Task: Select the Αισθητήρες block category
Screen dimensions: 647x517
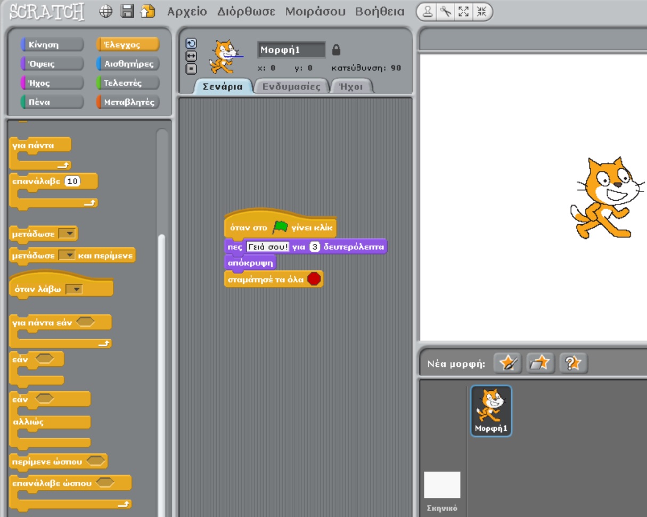Action: point(128,64)
